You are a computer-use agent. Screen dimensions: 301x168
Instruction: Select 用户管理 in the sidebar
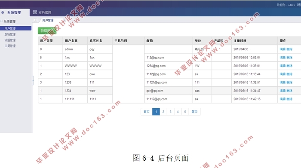pyautogui.click(x=16, y=28)
